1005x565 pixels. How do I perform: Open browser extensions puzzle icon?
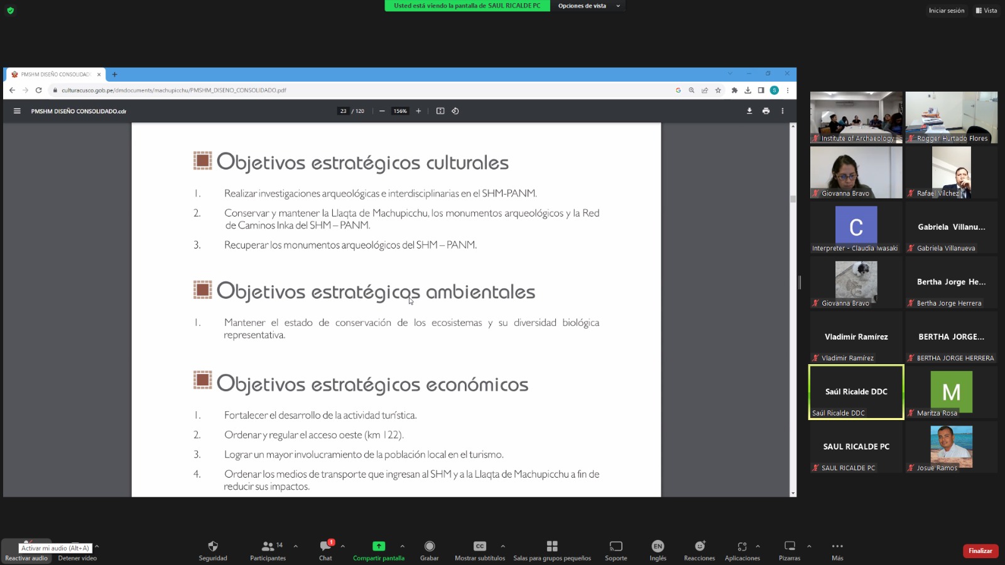[x=734, y=90]
